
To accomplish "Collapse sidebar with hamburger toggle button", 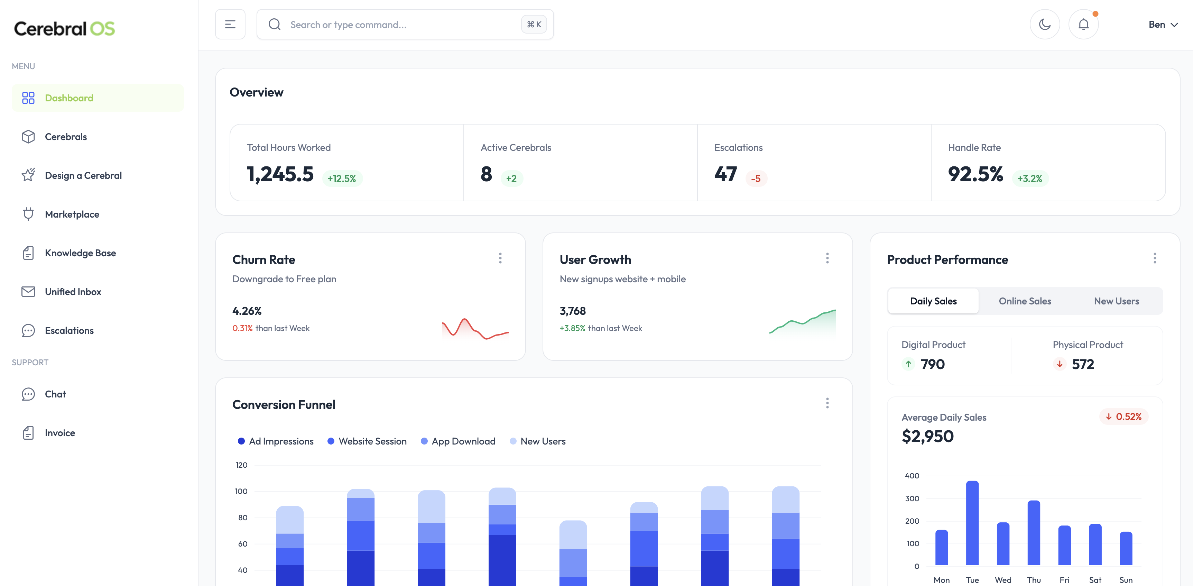I will [230, 24].
